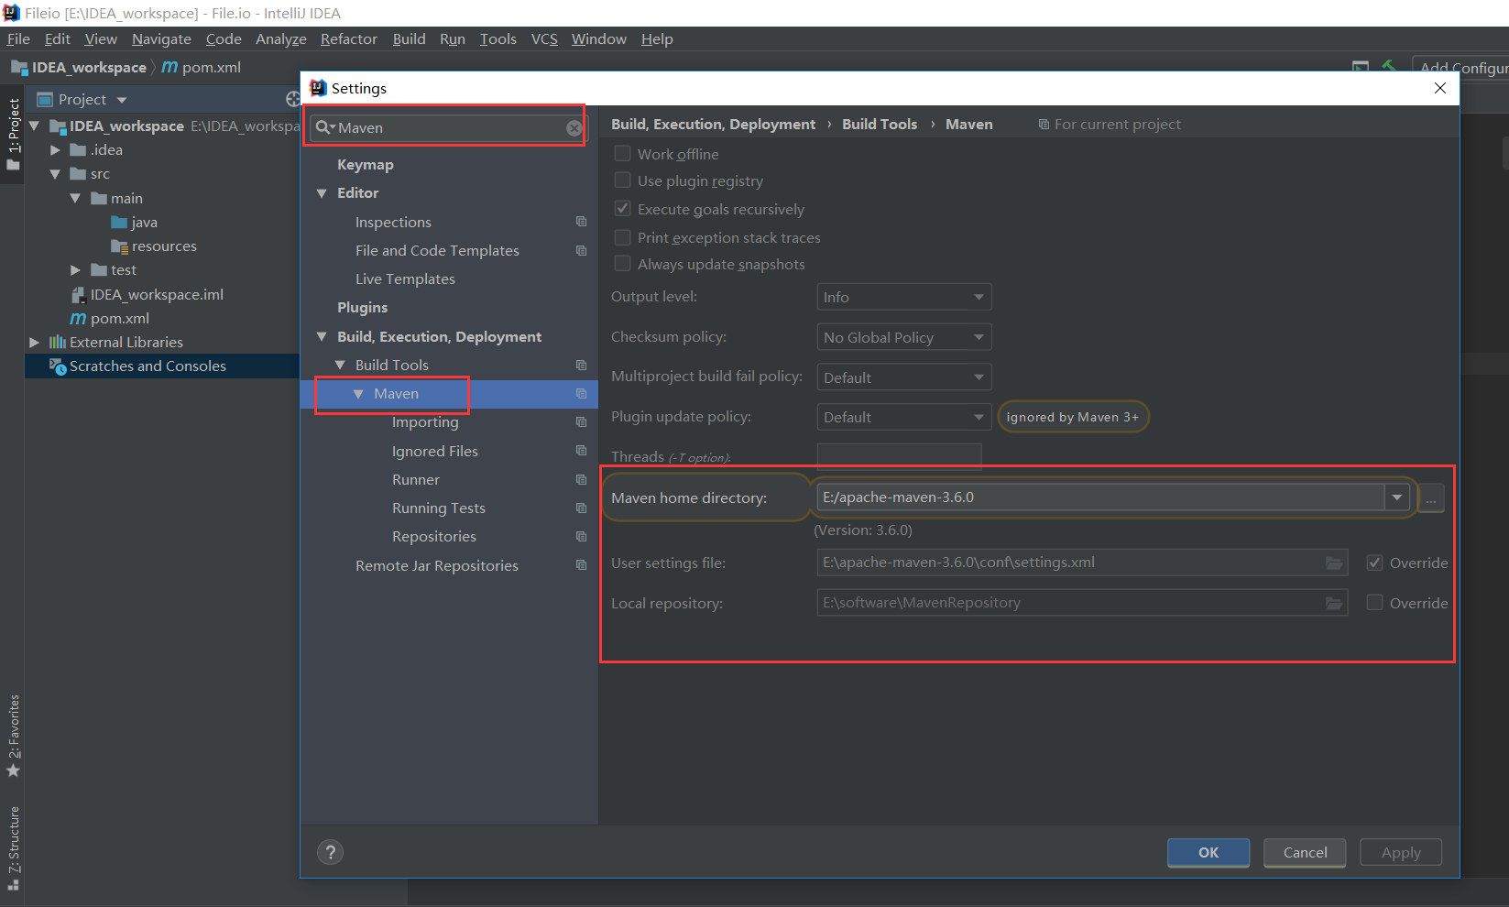Image resolution: width=1509 pixels, height=907 pixels.
Task: Open the Structure tool window stripe
Action: (13, 848)
